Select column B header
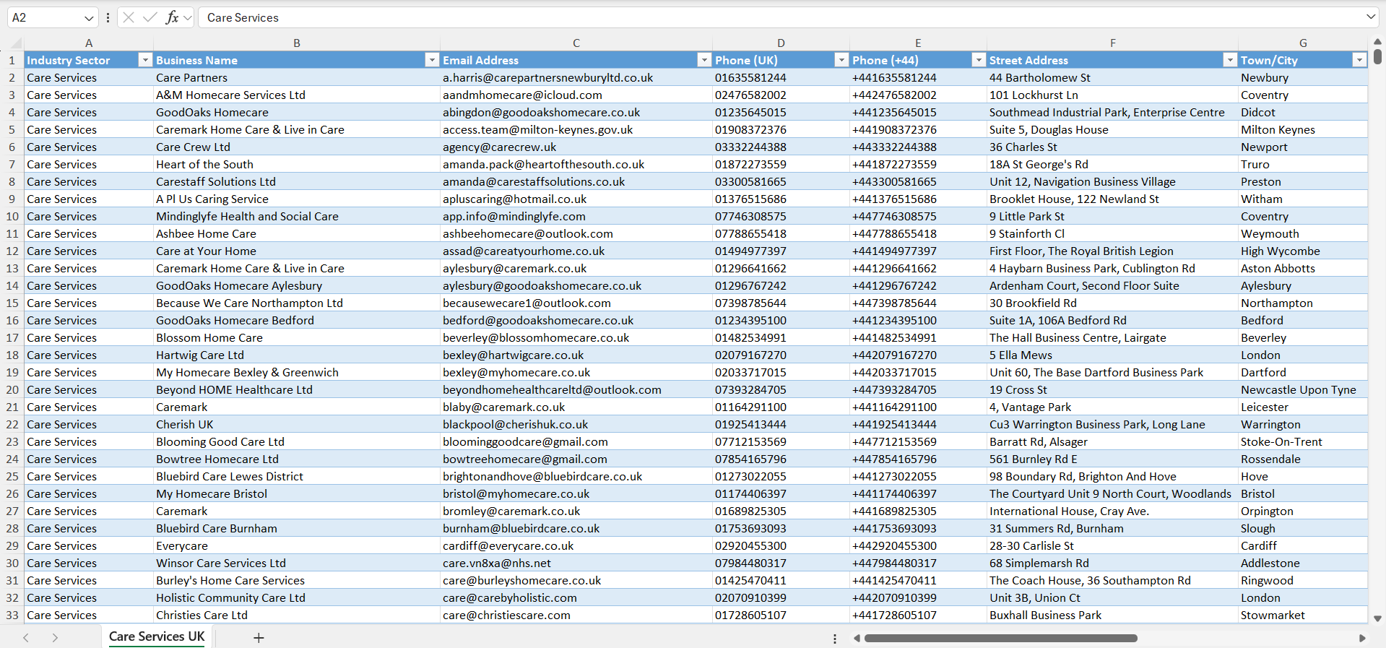The height and width of the screenshot is (648, 1386). [x=296, y=43]
